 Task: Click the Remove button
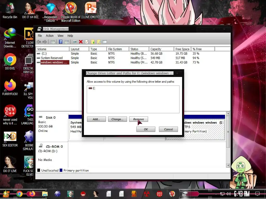pyautogui.click(x=138, y=119)
